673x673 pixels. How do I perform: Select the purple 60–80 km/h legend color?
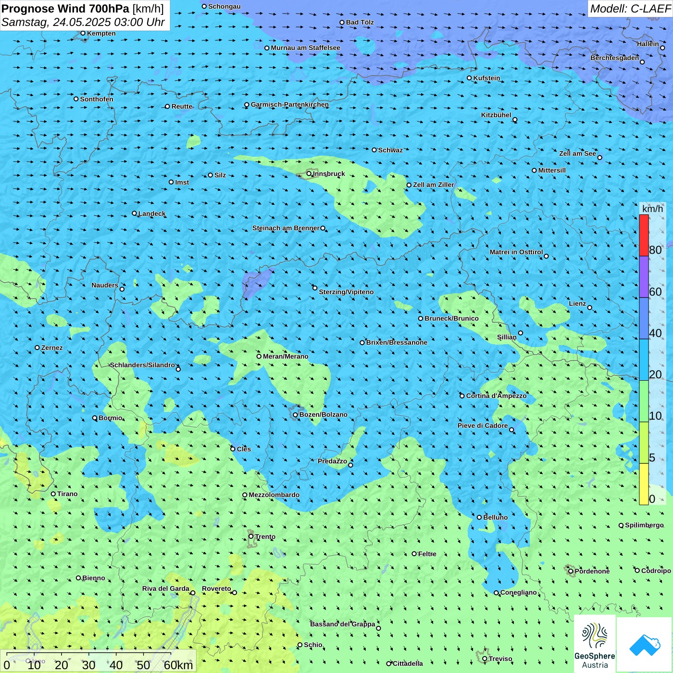click(644, 277)
